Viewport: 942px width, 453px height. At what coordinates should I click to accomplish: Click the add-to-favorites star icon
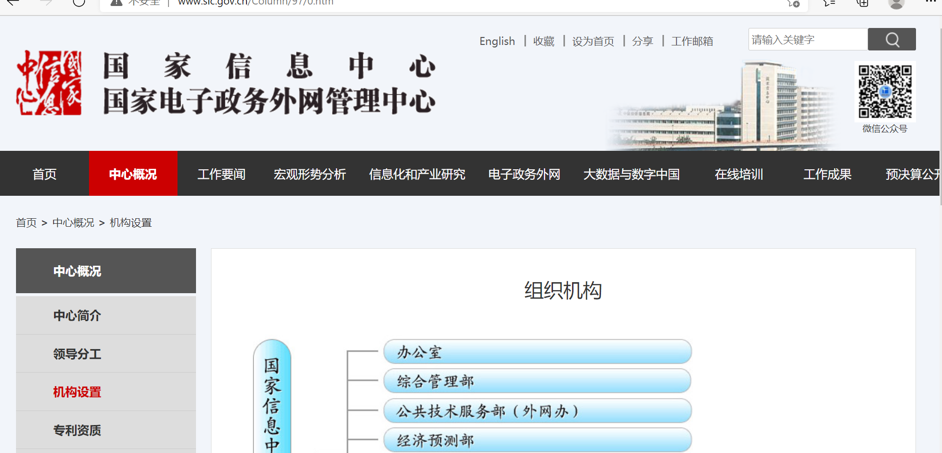793,3
